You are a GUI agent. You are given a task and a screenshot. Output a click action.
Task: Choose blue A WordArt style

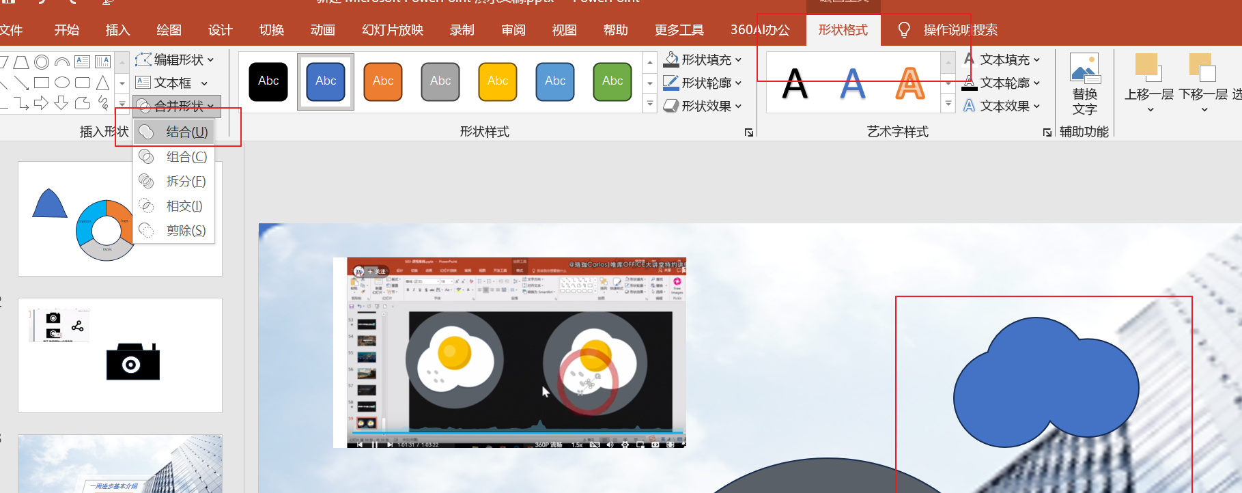852,83
